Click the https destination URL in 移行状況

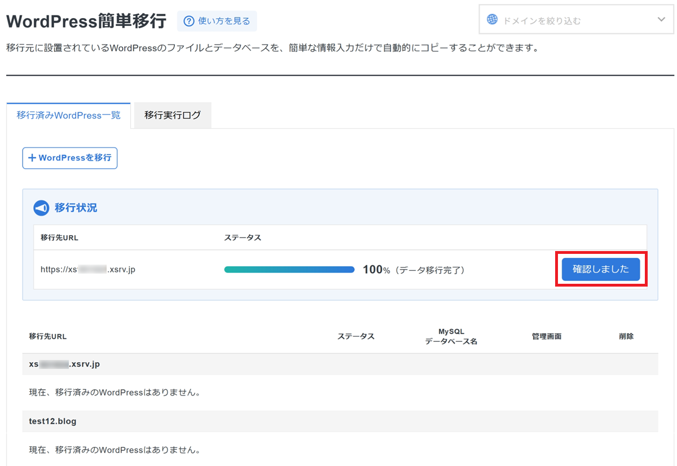[x=88, y=270]
